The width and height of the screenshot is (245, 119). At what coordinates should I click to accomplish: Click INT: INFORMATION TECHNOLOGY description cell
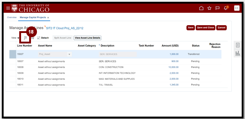117,73
